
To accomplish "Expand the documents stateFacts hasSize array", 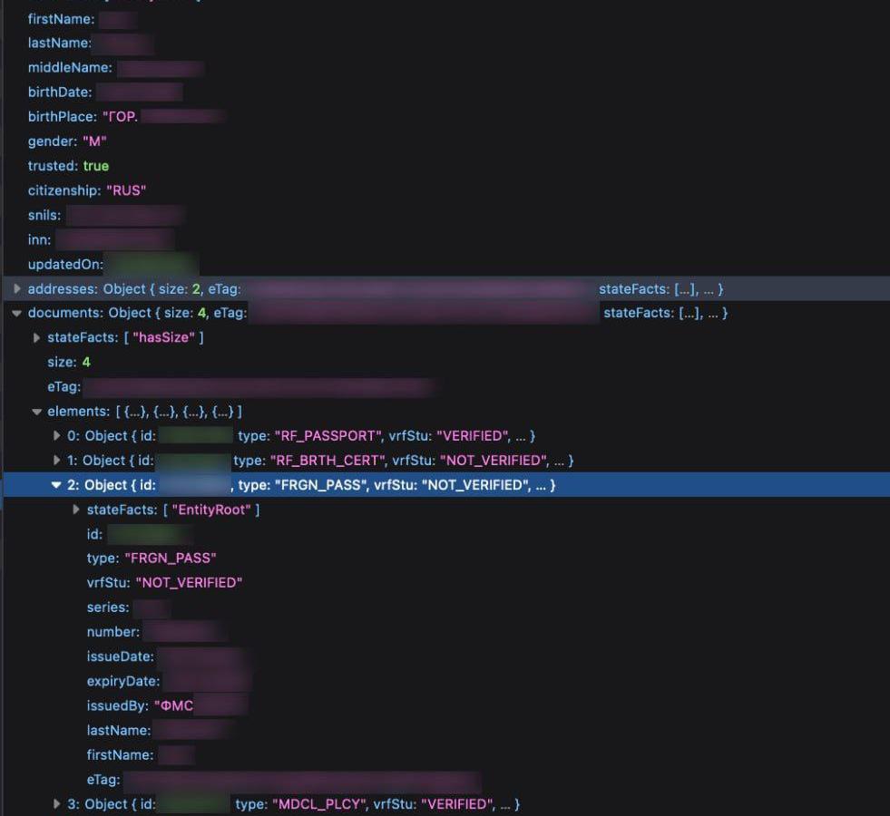I will point(37,338).
